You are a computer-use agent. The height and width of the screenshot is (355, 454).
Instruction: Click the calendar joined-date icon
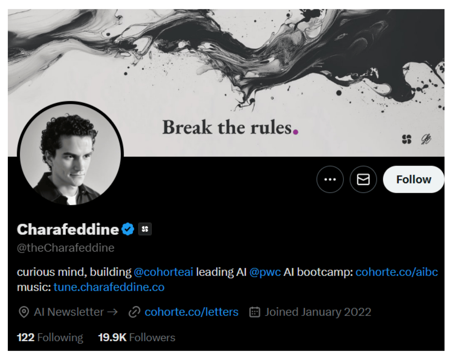[x=255, y=312]
